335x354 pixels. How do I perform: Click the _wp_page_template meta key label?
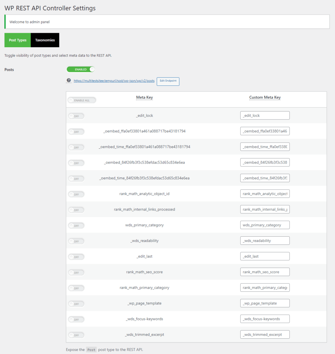coord(145,303)
